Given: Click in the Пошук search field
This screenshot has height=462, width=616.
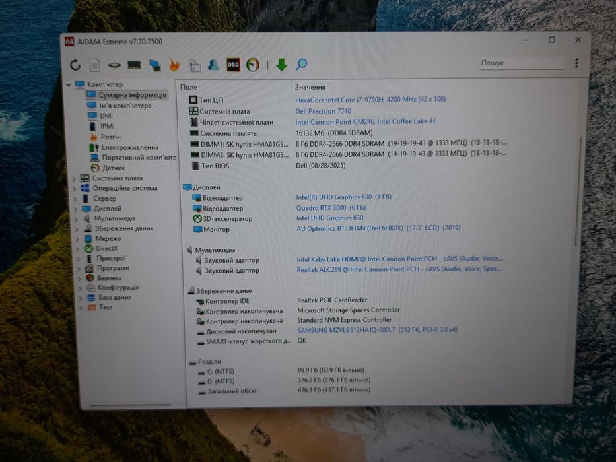Looking at the screenshot, I should [522, 63].
